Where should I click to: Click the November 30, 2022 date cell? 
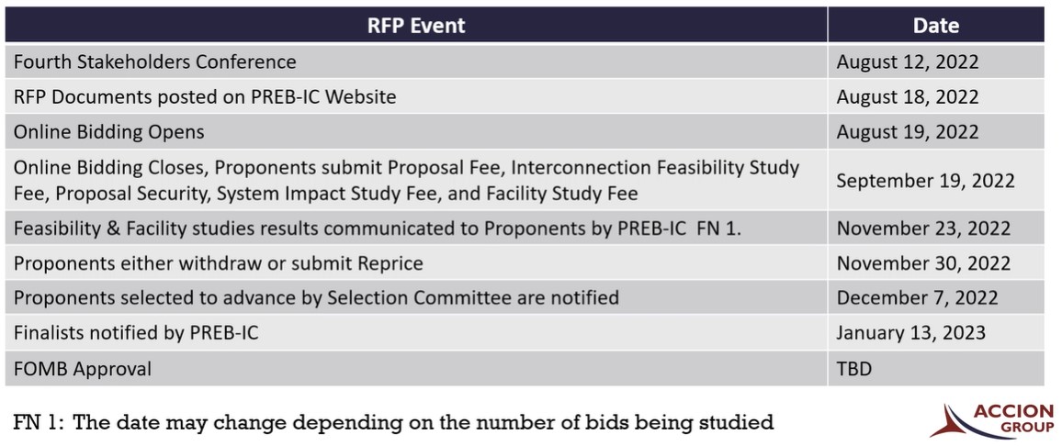tap(923, 263)
